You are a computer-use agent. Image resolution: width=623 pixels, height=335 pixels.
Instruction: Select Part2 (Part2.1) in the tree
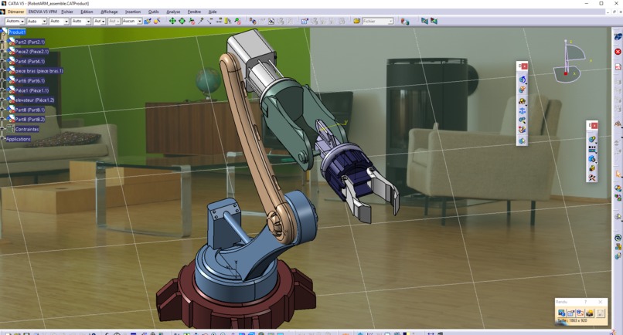[x=30, y=42]
